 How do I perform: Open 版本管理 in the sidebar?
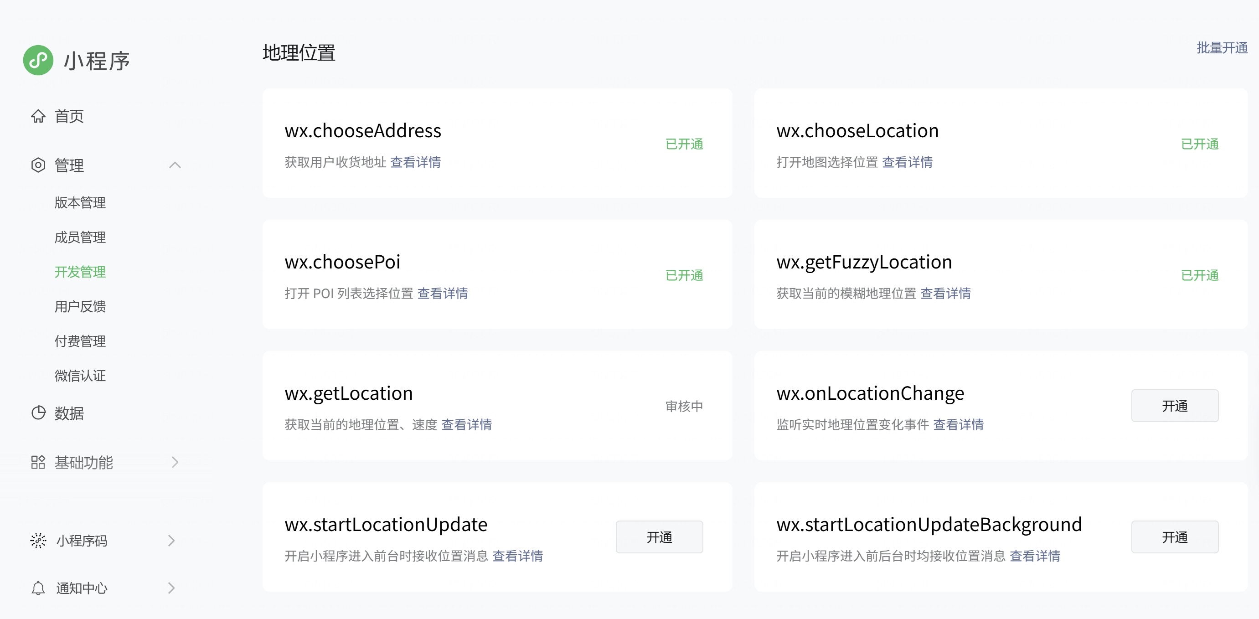click(x=80, y=202)
